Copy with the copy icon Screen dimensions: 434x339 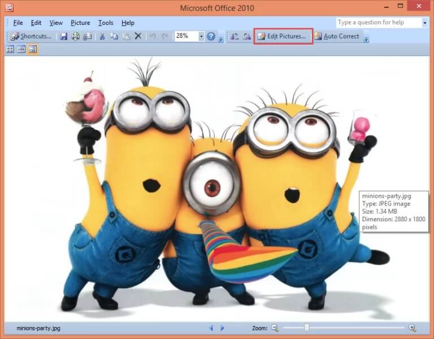pos(114,36)
